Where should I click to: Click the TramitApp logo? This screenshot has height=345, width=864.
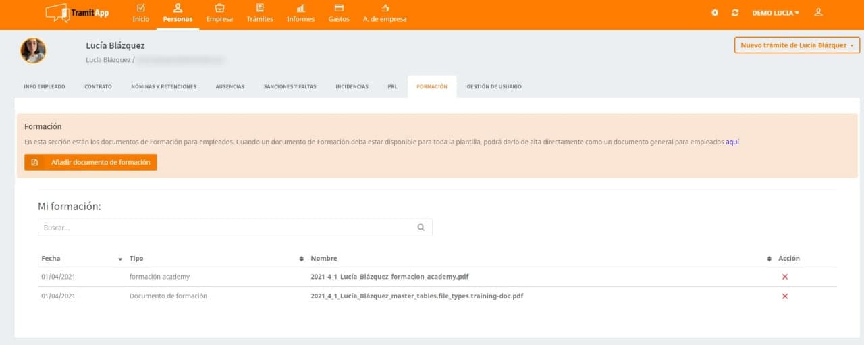coord(77,13)
